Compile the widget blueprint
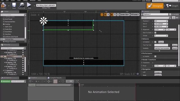 pos(4,6)
